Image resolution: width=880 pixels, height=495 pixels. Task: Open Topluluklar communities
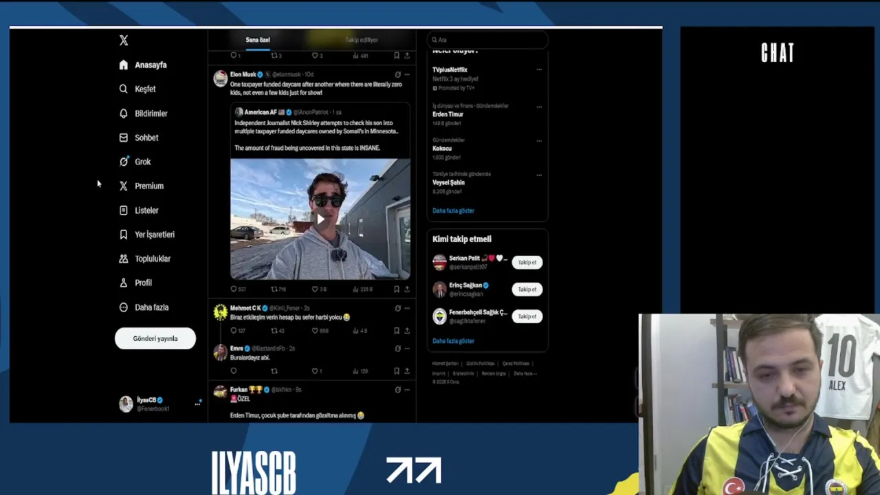pyautogui.click(x=144, y=258)
